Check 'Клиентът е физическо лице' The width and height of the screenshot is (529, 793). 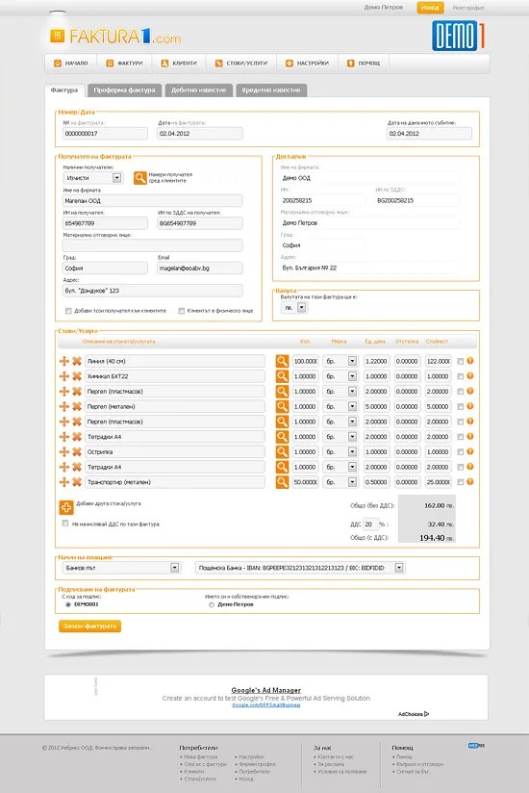(x=182, y=311)
